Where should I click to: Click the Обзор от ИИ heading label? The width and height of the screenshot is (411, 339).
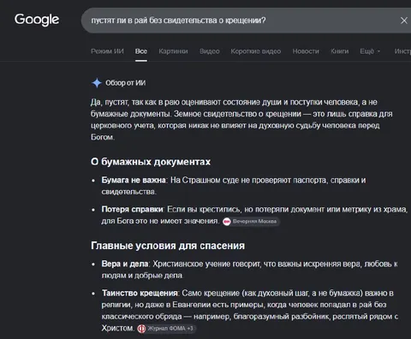(x=126, y=83)
